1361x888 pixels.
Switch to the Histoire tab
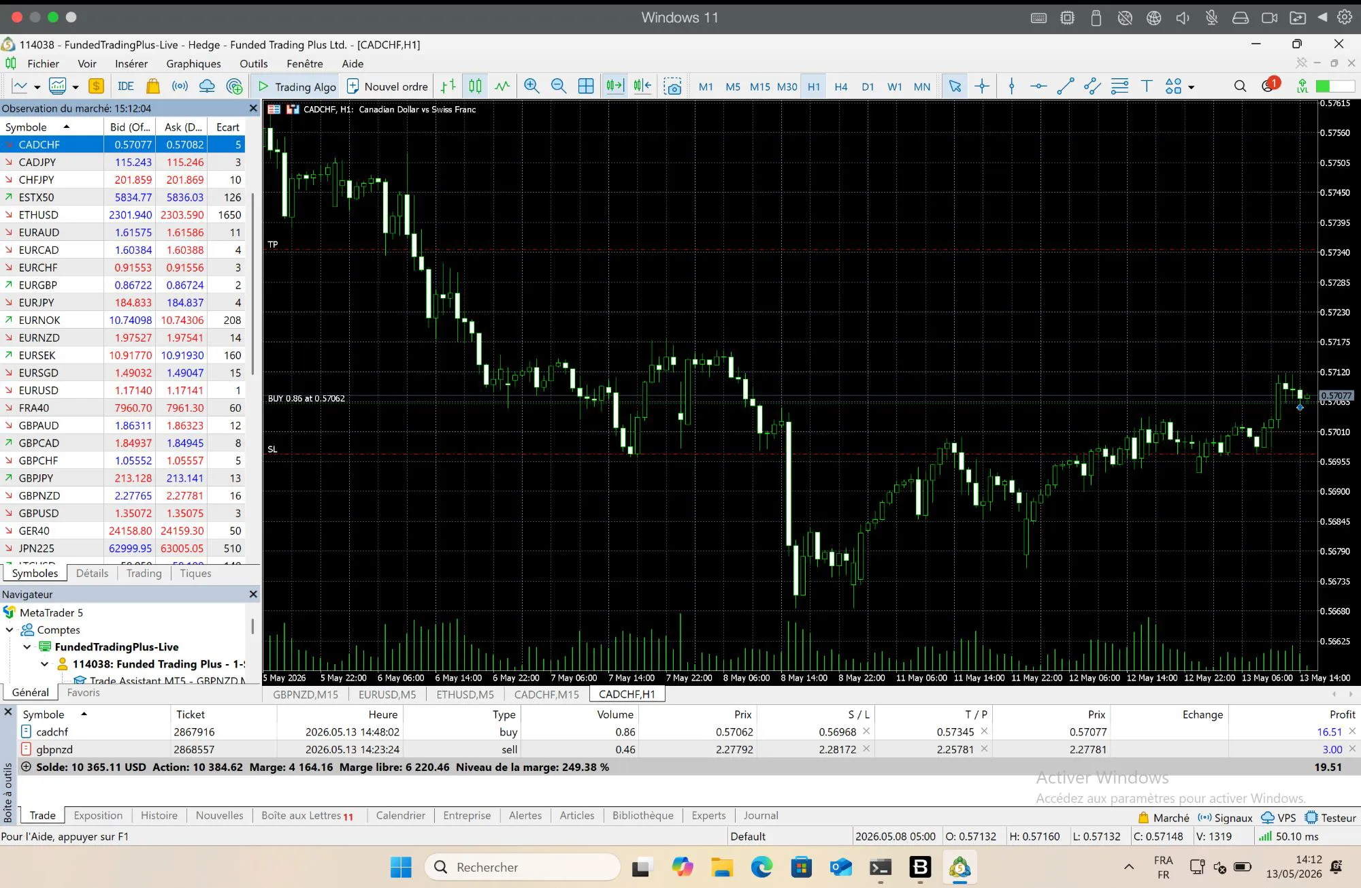coord(159,815)
